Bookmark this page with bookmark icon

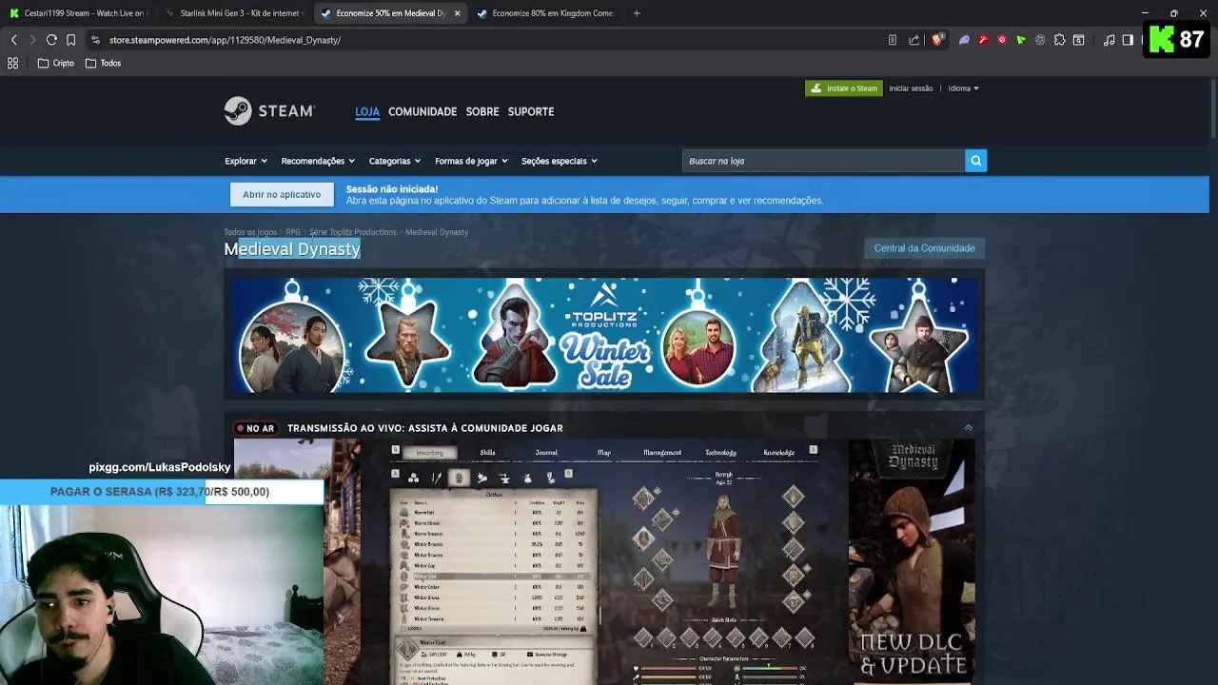pyautogui.click(x=70, y=40)
